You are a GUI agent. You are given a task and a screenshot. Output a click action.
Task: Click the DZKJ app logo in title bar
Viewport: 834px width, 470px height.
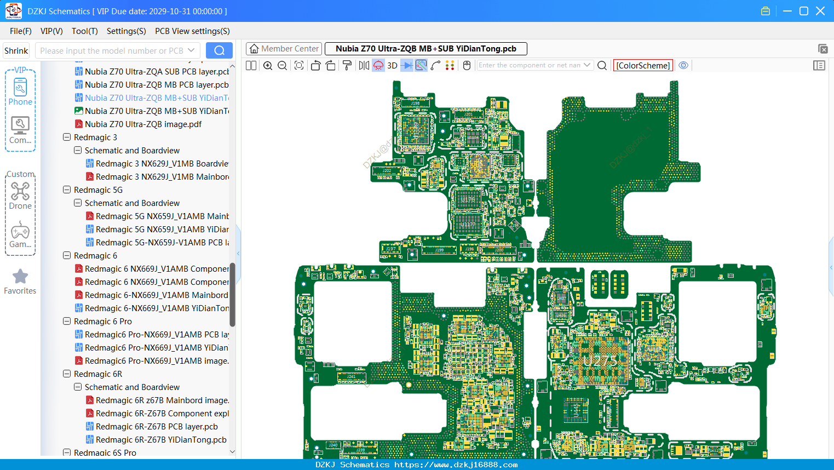pyautogui.click(x=13, y=11)
